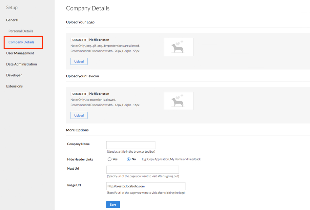
Task: Focus the Company Name text field
Action: [x=131, y=145]
